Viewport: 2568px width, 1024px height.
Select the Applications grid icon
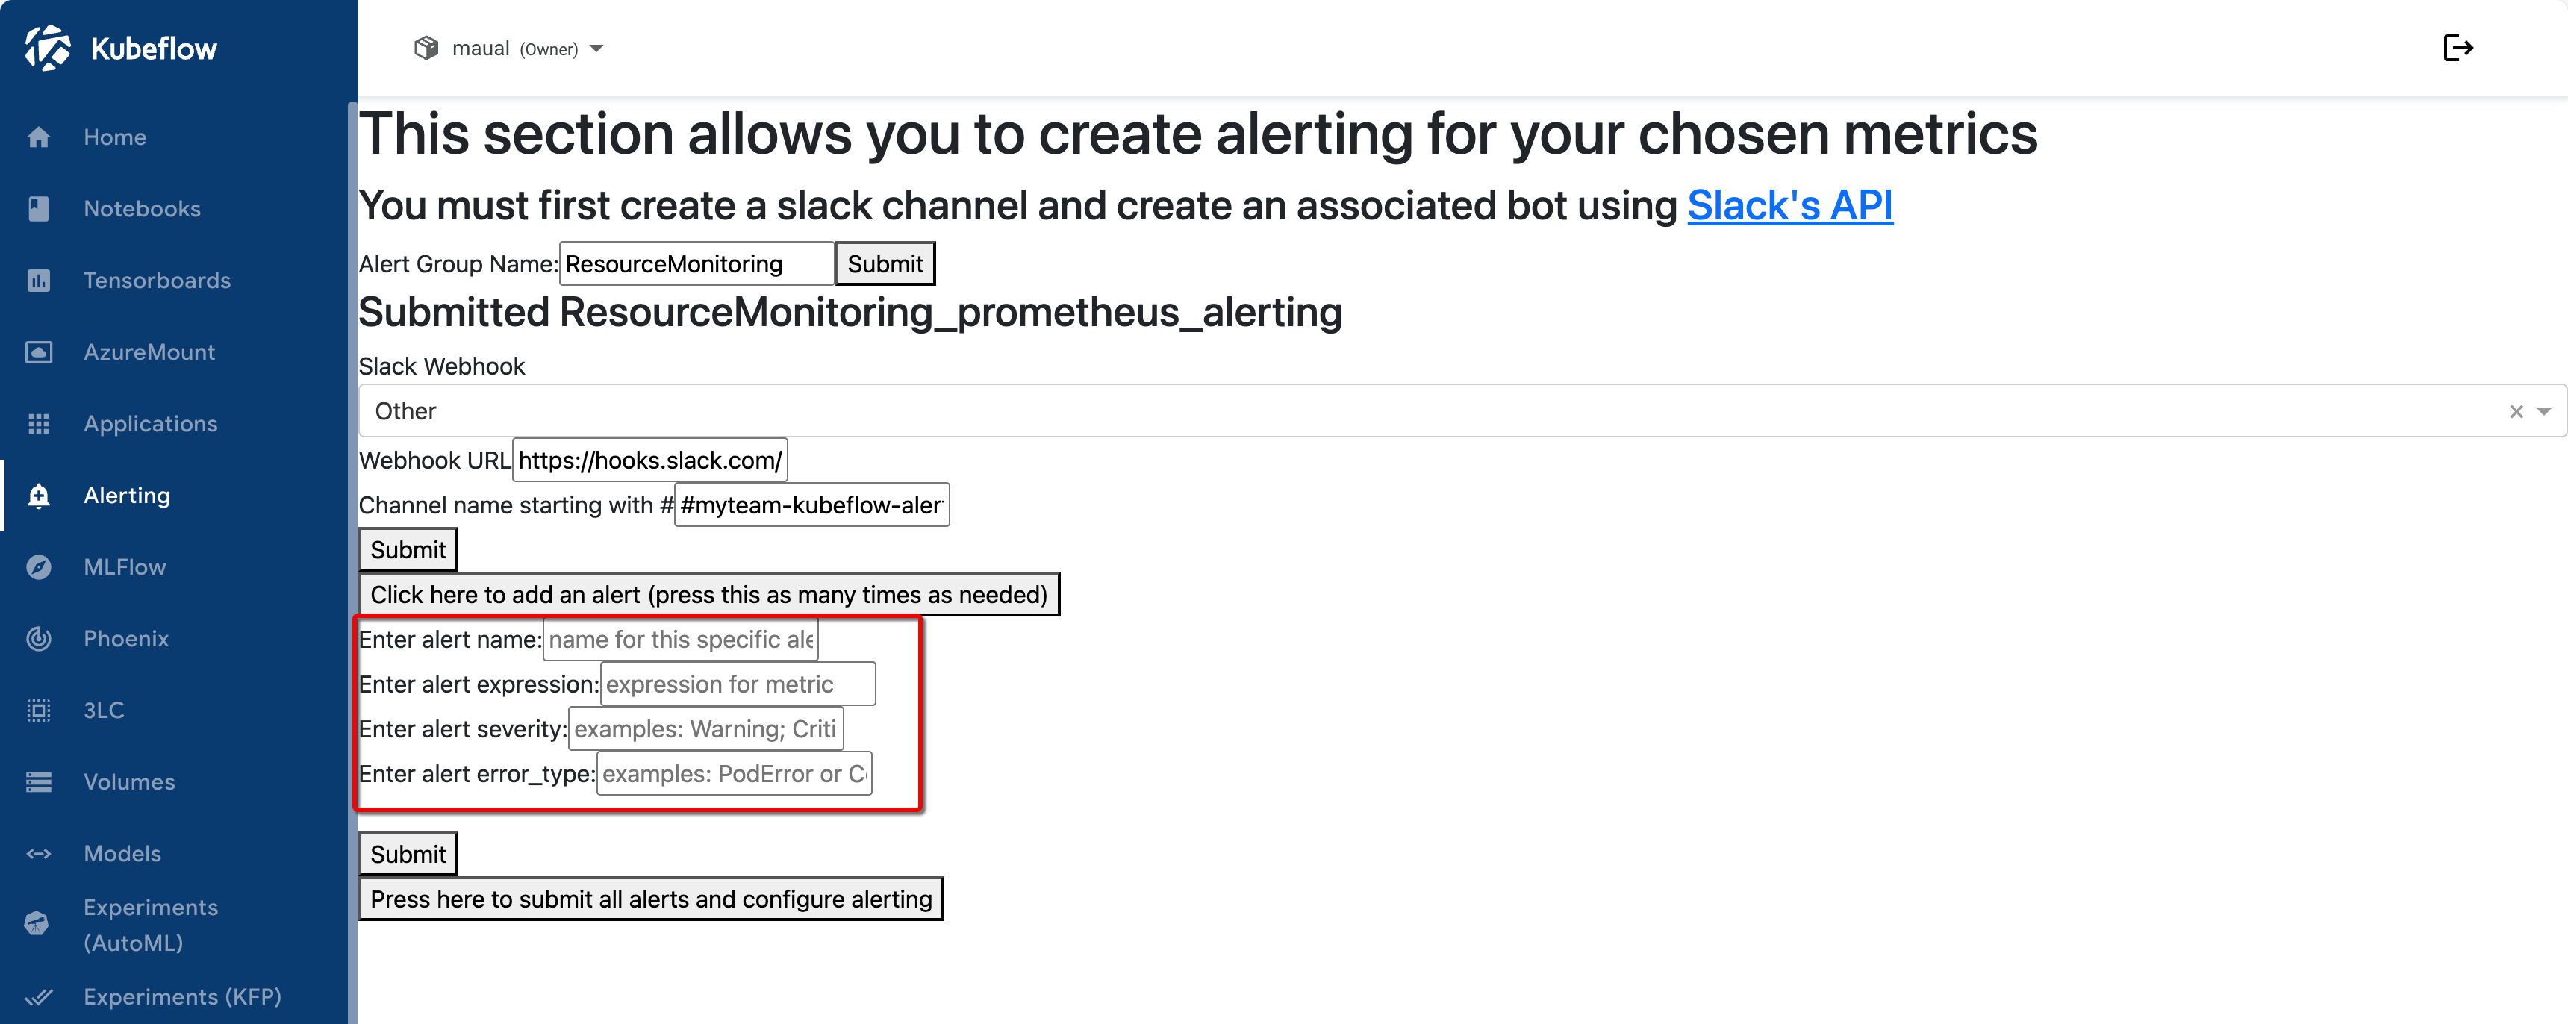pyautogui.click(x=40, y=422)
